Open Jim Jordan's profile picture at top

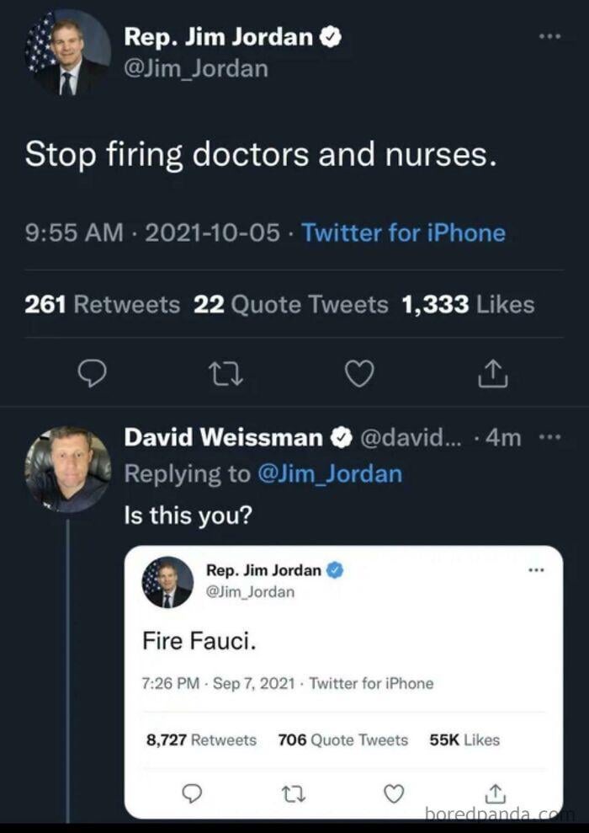tap(67, 52)
